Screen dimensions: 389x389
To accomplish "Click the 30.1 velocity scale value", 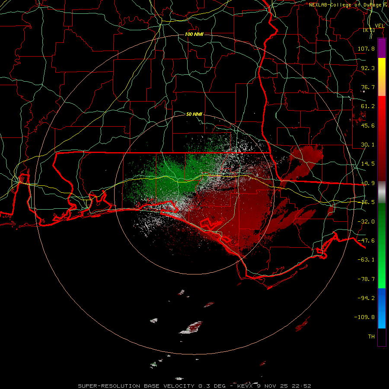I will coord(368,145).
